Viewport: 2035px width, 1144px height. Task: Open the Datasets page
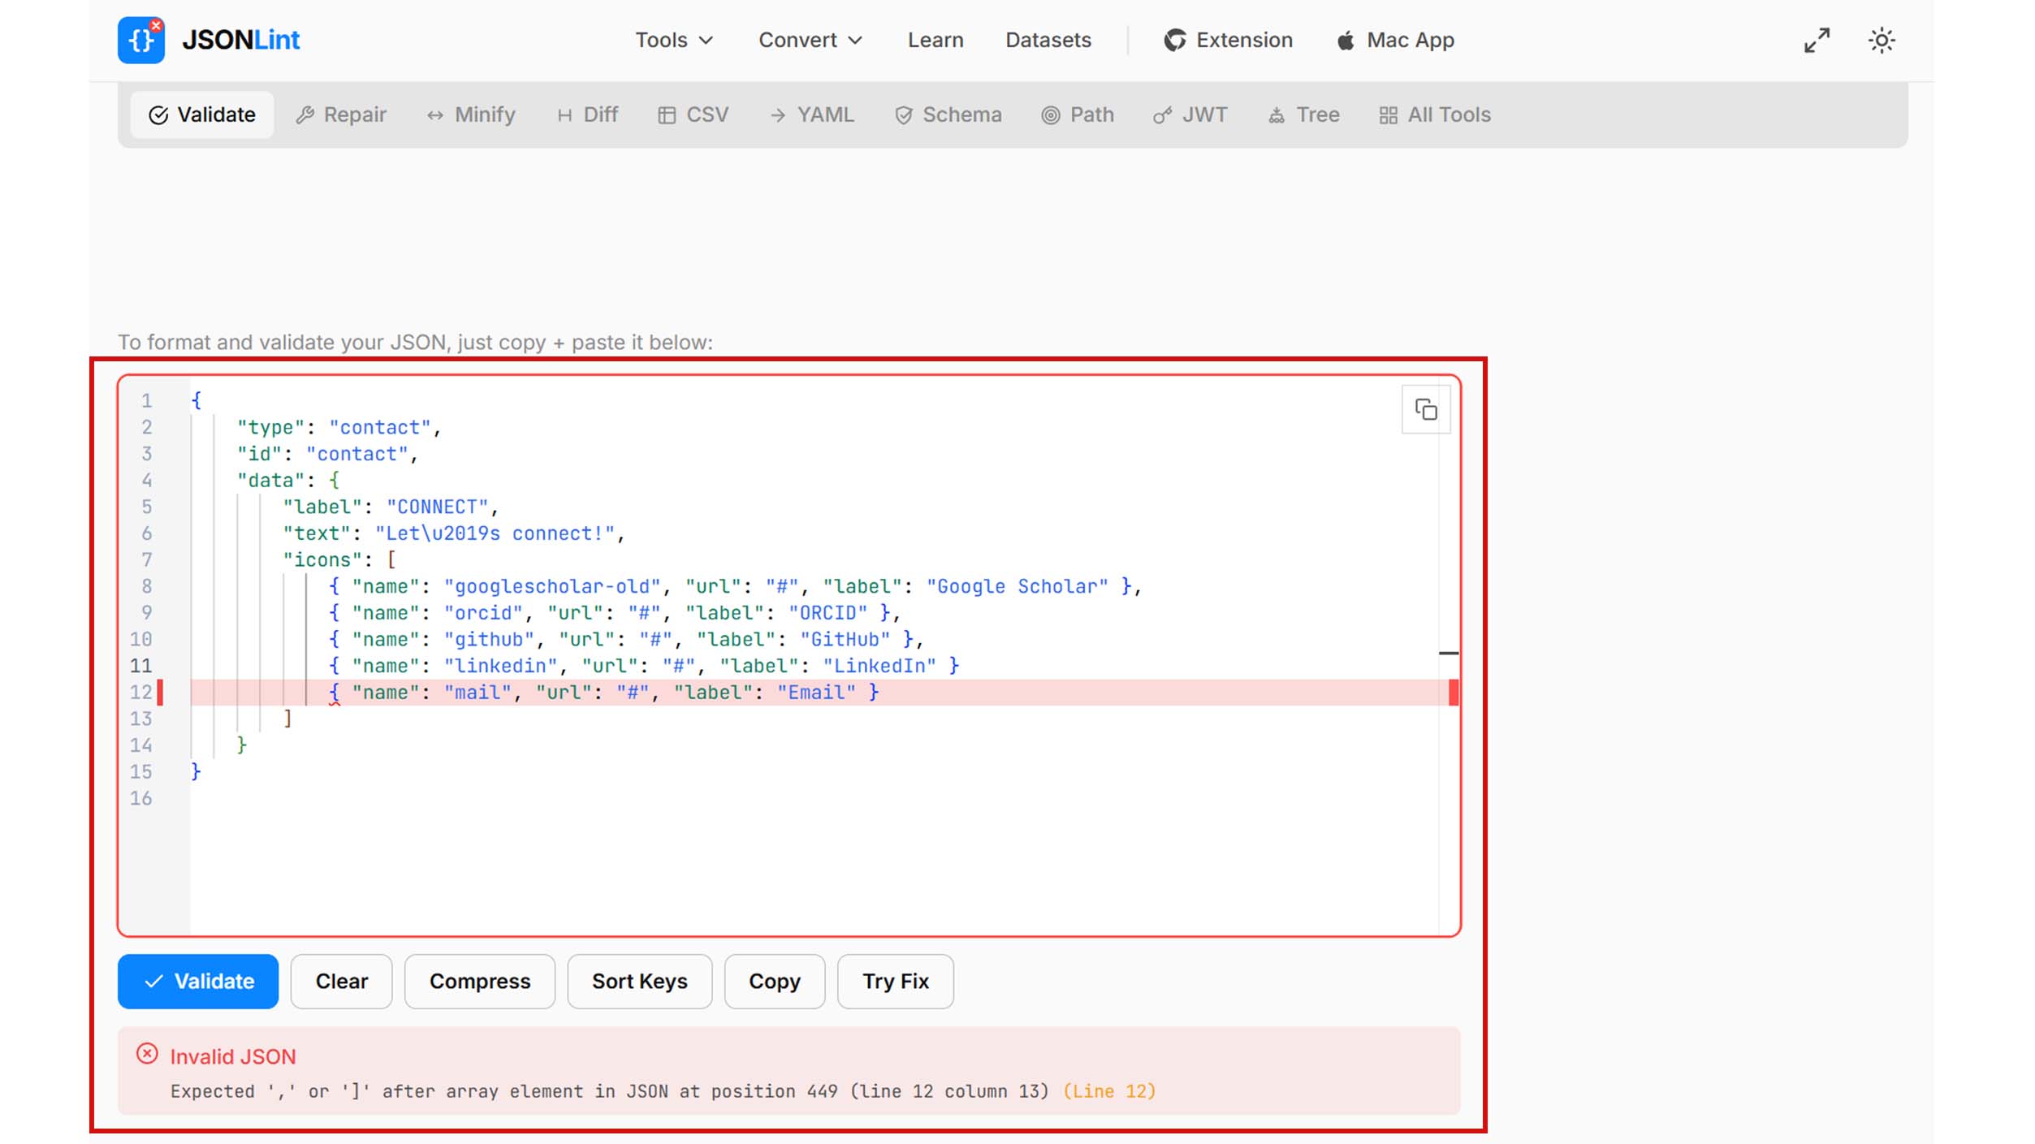pyautogui.click(x=1048, y=40)
